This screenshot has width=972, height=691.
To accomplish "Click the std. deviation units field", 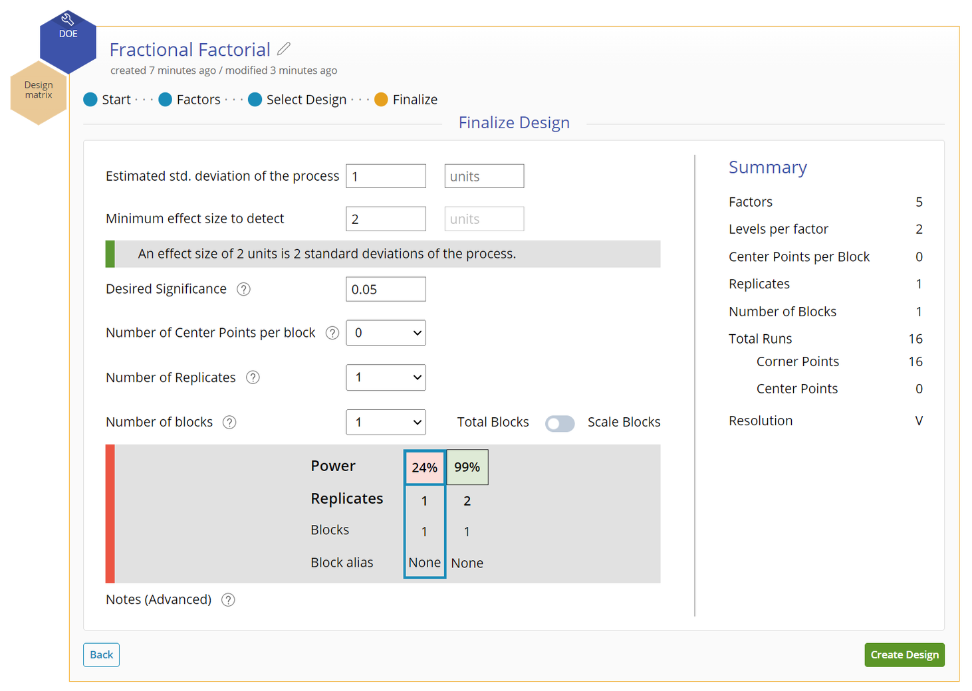I will tap(484, 176).
